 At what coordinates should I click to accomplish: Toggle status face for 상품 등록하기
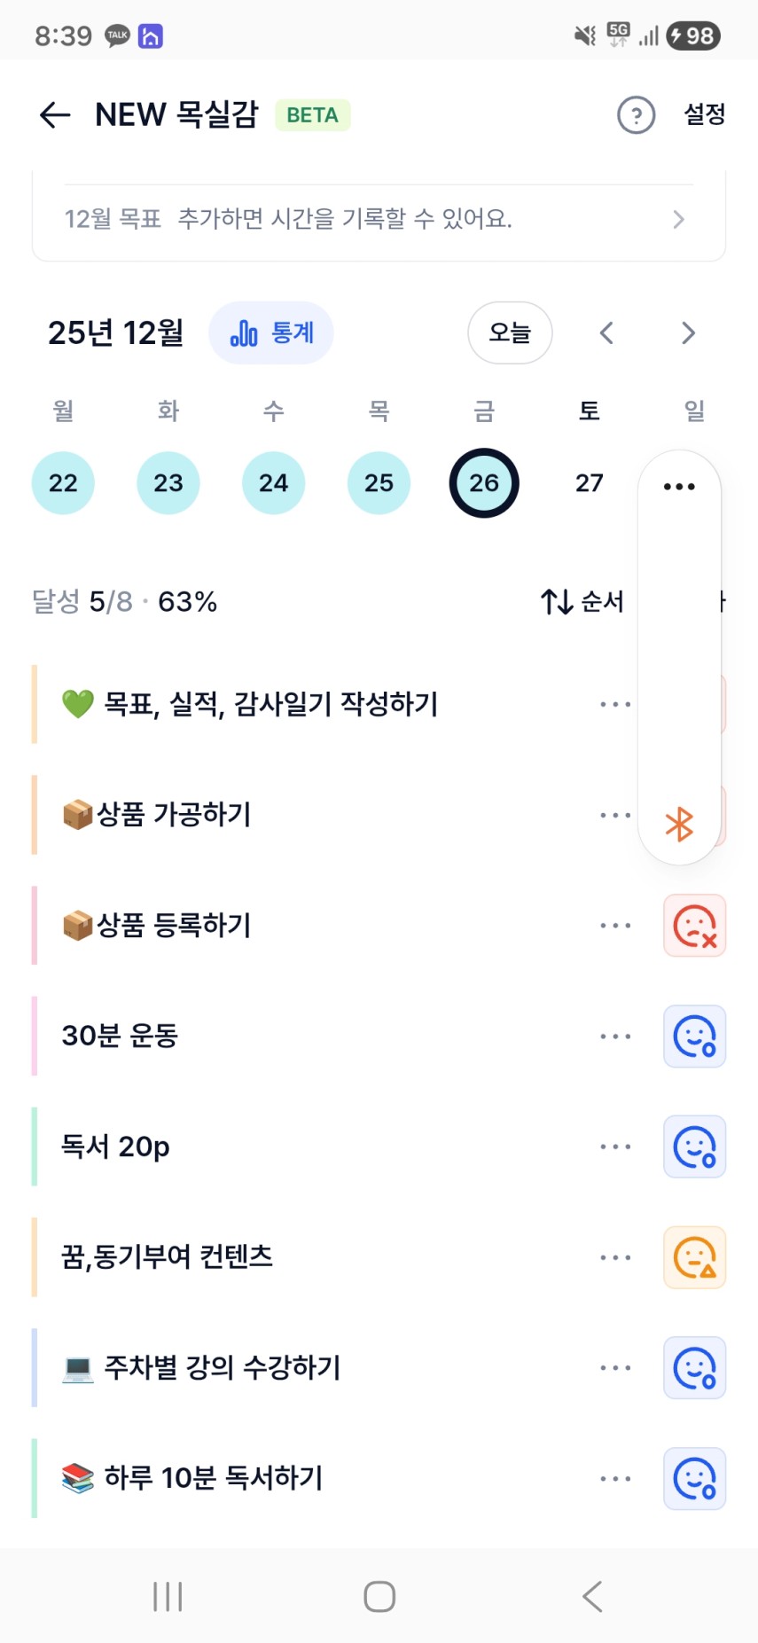pos(695,926)
